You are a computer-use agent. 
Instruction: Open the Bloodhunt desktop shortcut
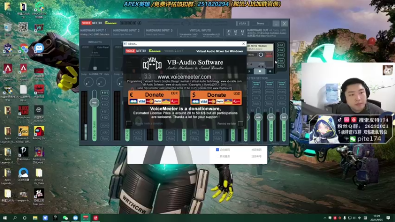point(23,111)
